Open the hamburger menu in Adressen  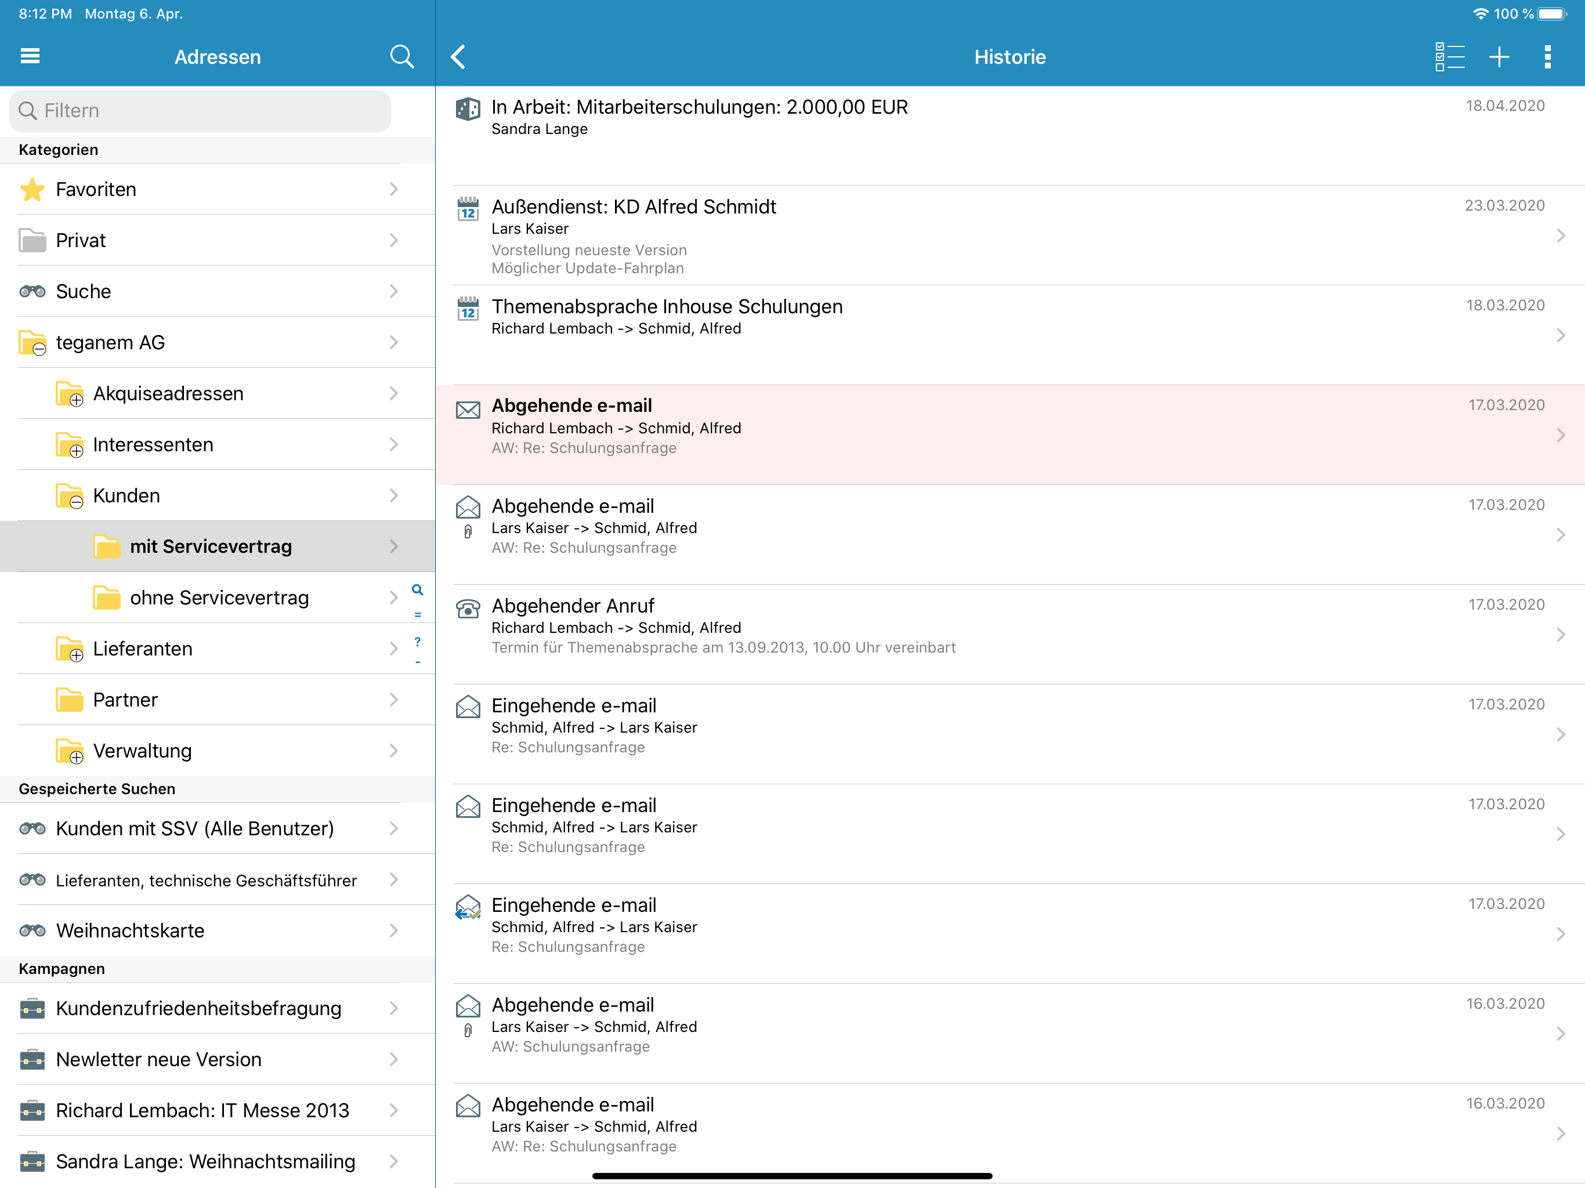point(30,56)
